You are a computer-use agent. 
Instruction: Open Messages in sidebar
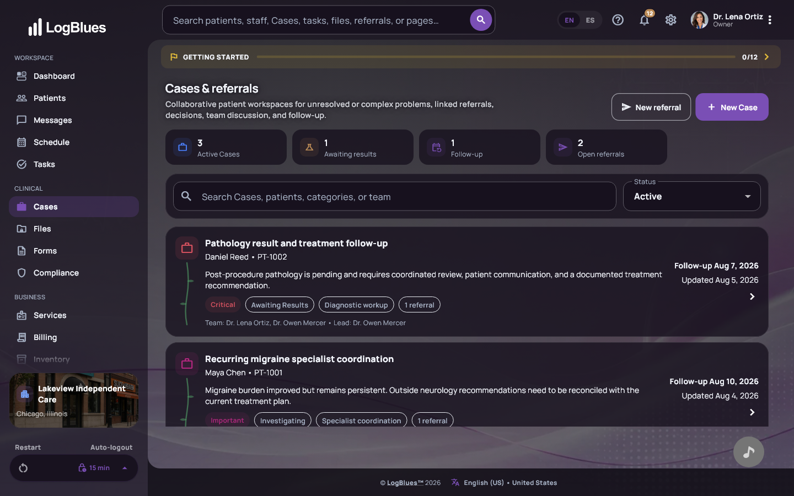[74, 120]
